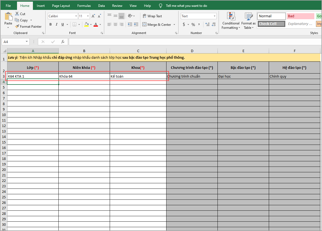Toggle italic formatting
Screen dimensions: 322x231
coord(57,24)
